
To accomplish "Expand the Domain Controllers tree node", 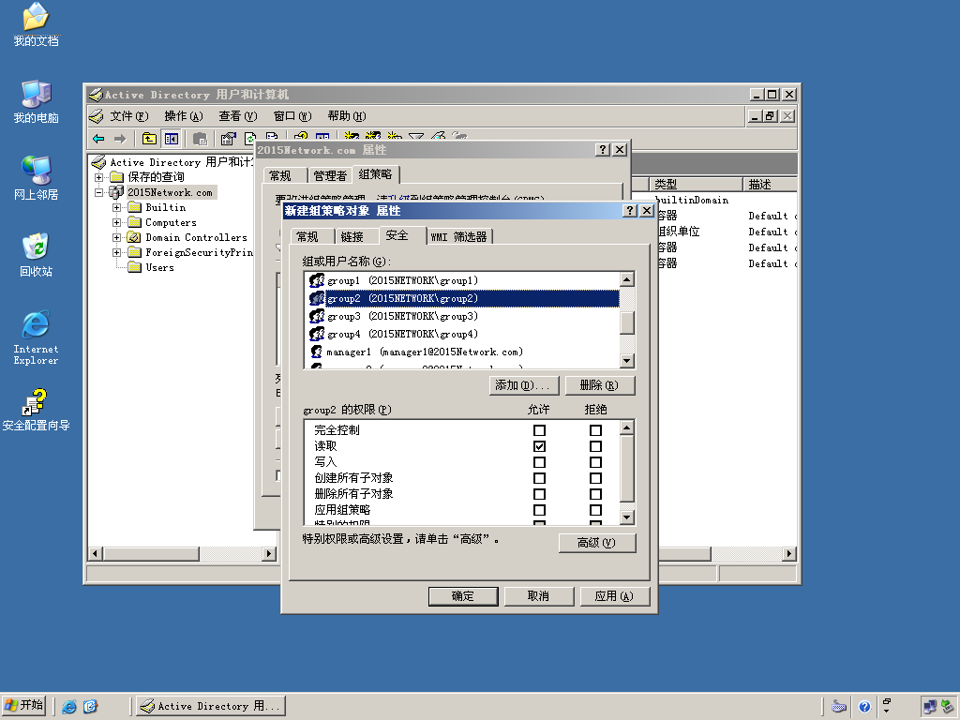I will pos(116,237).
